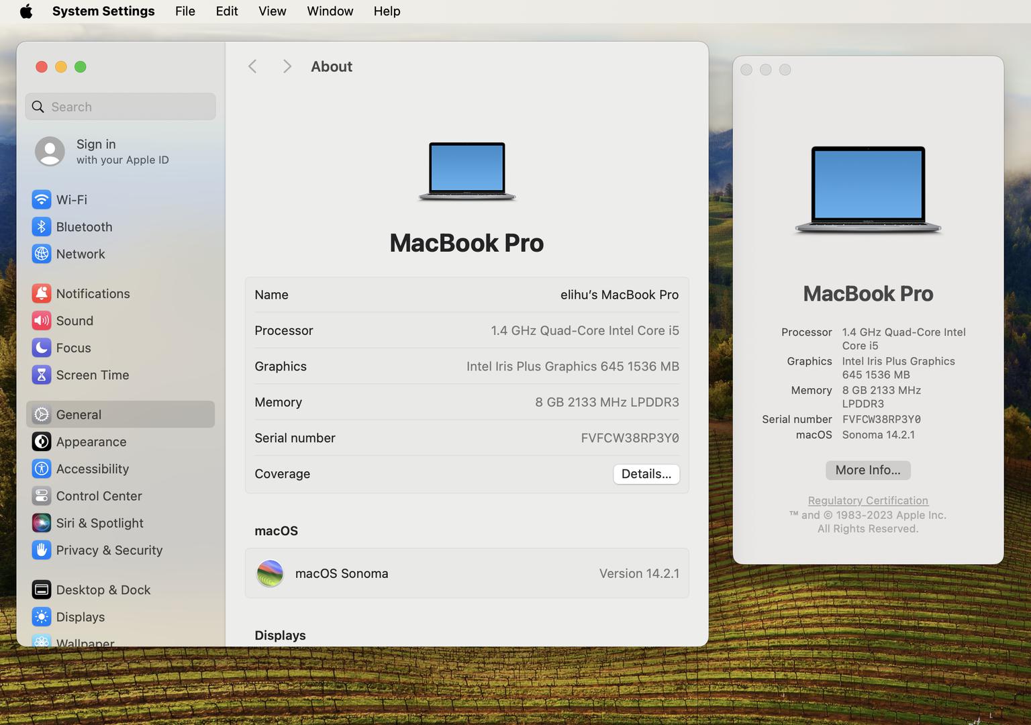Click the Siri & Spotlight icon
Screen dimensions: 1031x725
(x=41, y=523)
